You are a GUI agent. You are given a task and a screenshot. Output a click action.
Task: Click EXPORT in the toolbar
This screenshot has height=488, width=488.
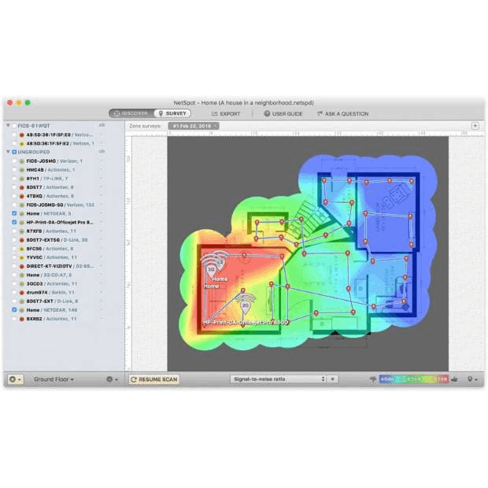pos(226,113)
